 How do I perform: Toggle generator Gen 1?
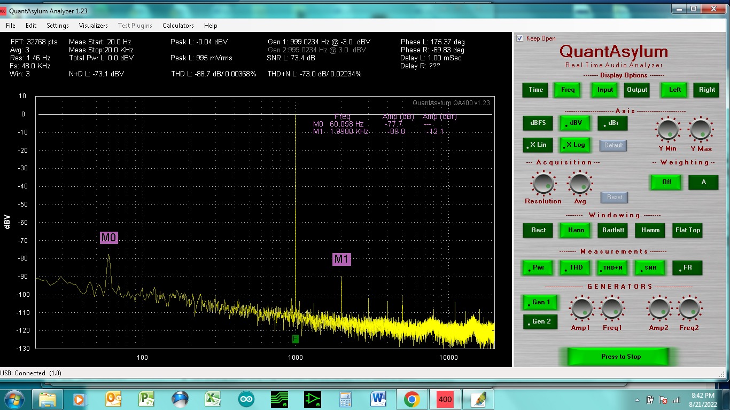coord(540,302)
